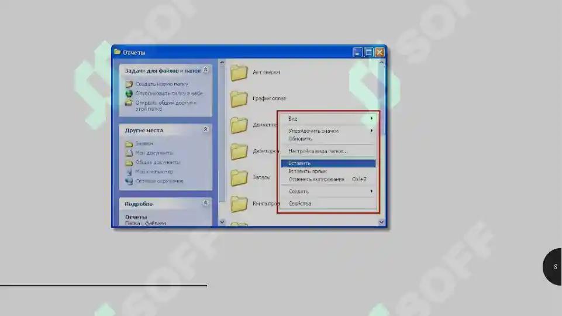Image resolution: width=562 pixels, height=316 pixels.
Task: Click the Запасы folder name
Action: [261, 177]
